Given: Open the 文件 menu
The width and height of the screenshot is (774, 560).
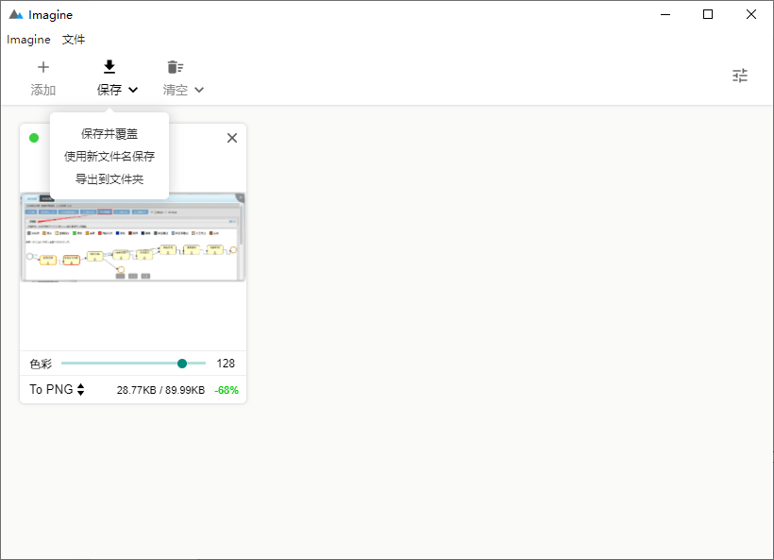Looking at the screenshot, I should tap(74, 40).
